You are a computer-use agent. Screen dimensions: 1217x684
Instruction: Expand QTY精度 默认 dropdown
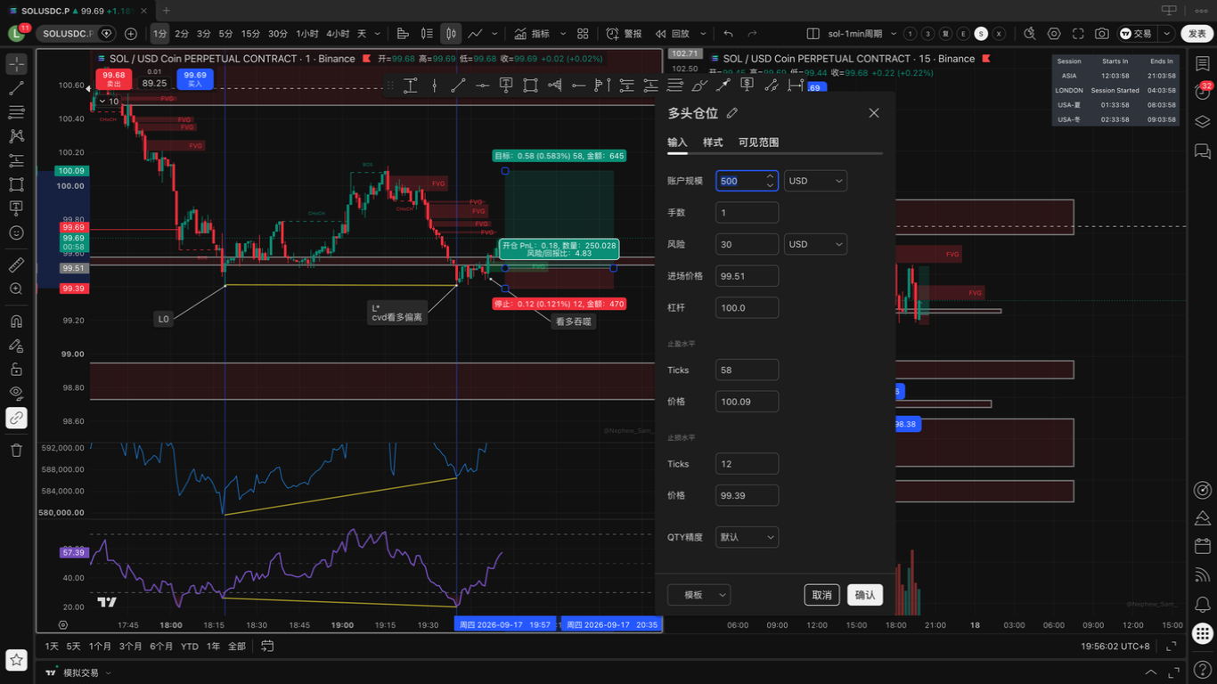747,537
